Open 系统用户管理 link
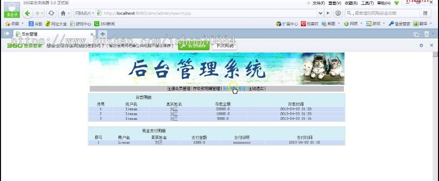 [234, 89]
